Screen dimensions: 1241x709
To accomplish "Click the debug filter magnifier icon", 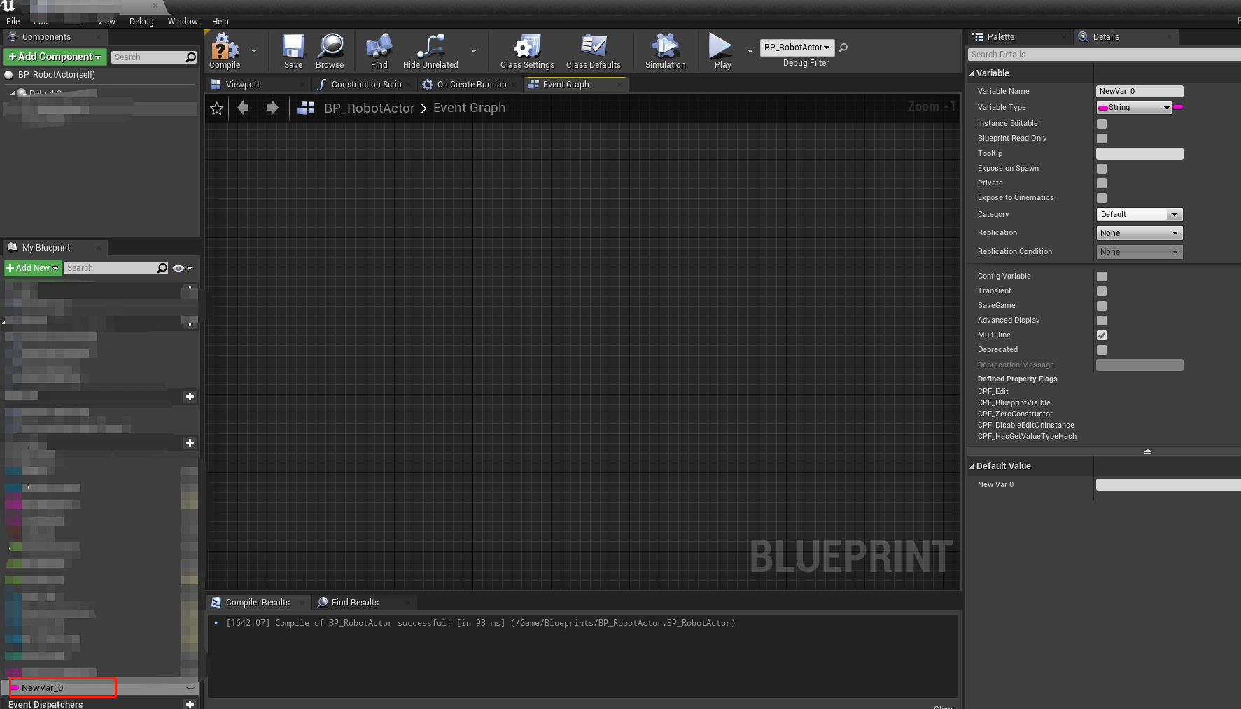I will click(x=843, y=48).
